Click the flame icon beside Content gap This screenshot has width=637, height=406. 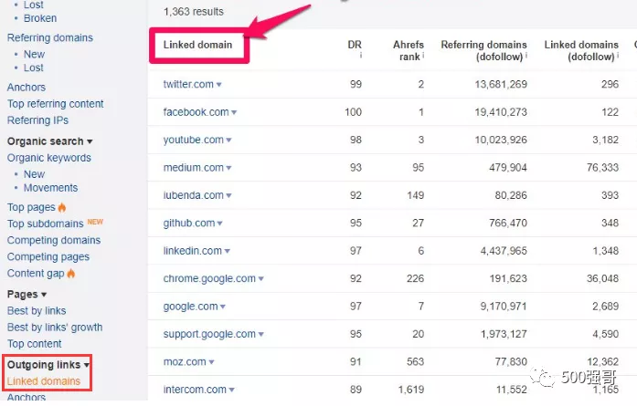coord(70,274)
